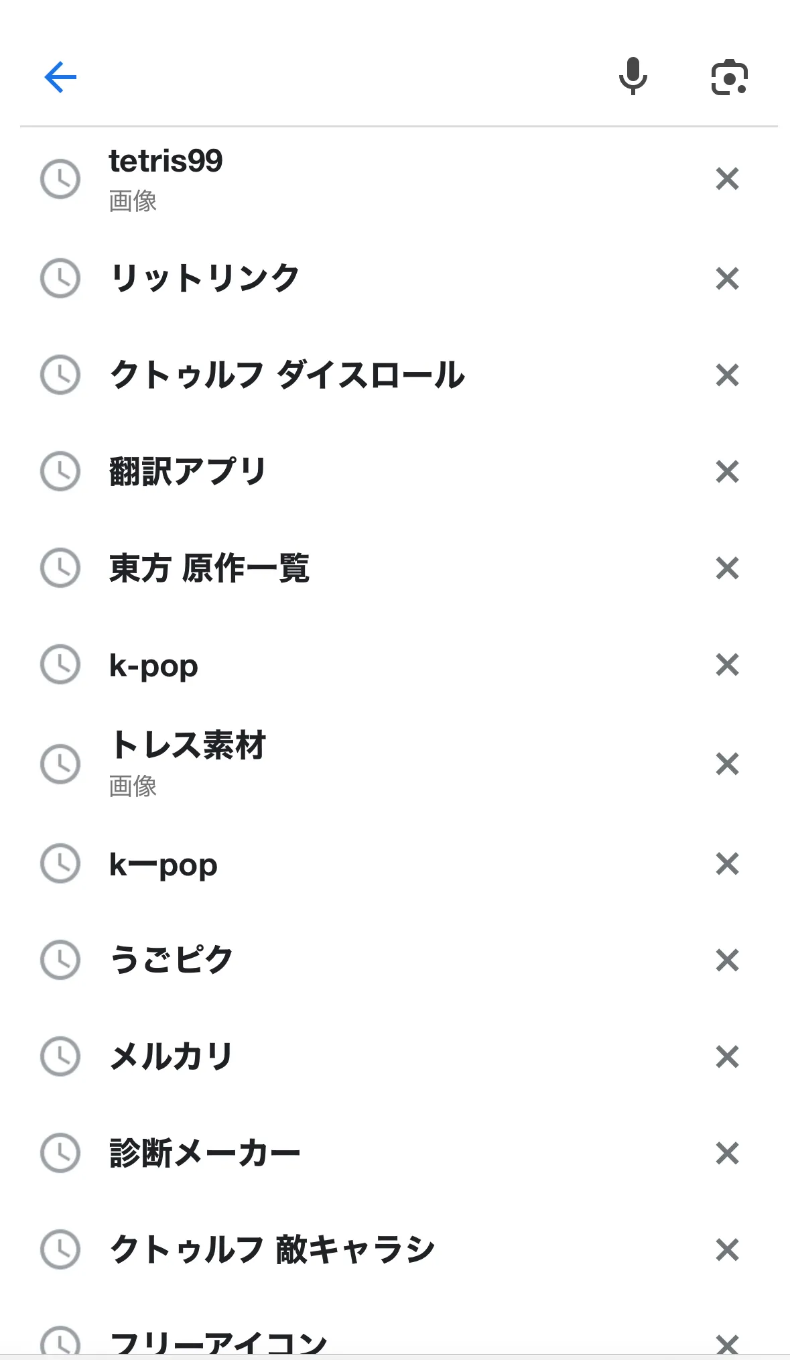
Task: Click clock icon beside メルカリ
Action: coord(60,1056)
